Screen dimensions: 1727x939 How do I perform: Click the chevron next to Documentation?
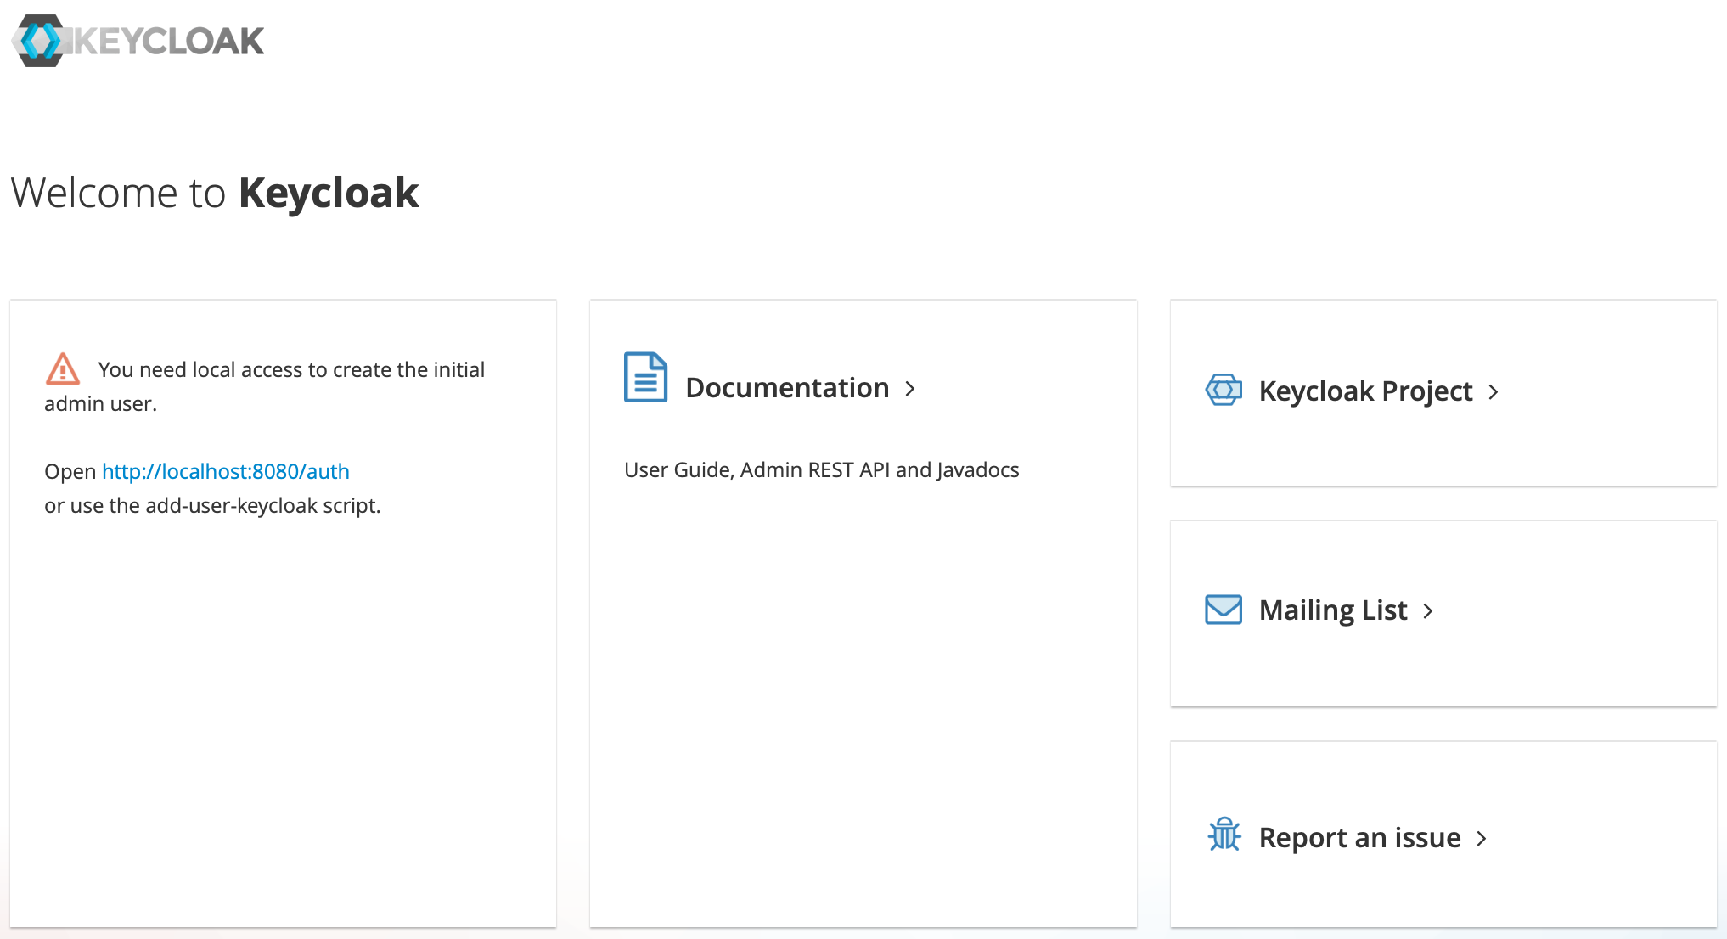(x=910, y=389)
